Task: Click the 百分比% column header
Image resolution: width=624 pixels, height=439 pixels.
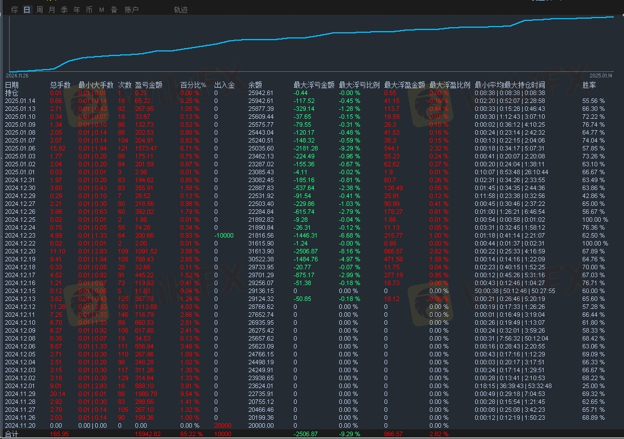Action: (x=193, y=85)
